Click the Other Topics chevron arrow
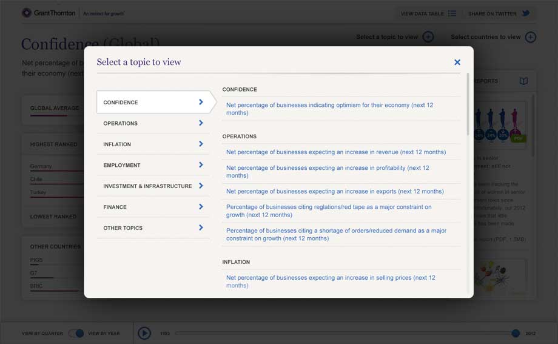This screenshot has height=344, width=558. click(201, 228)
